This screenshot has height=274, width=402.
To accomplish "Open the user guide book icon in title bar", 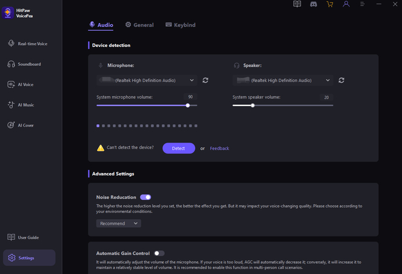I will (297, 4).
